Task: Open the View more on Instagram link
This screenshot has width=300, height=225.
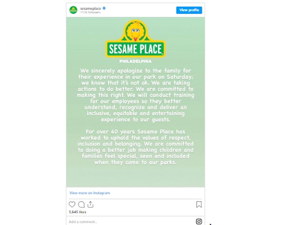Action: [90, 193]
